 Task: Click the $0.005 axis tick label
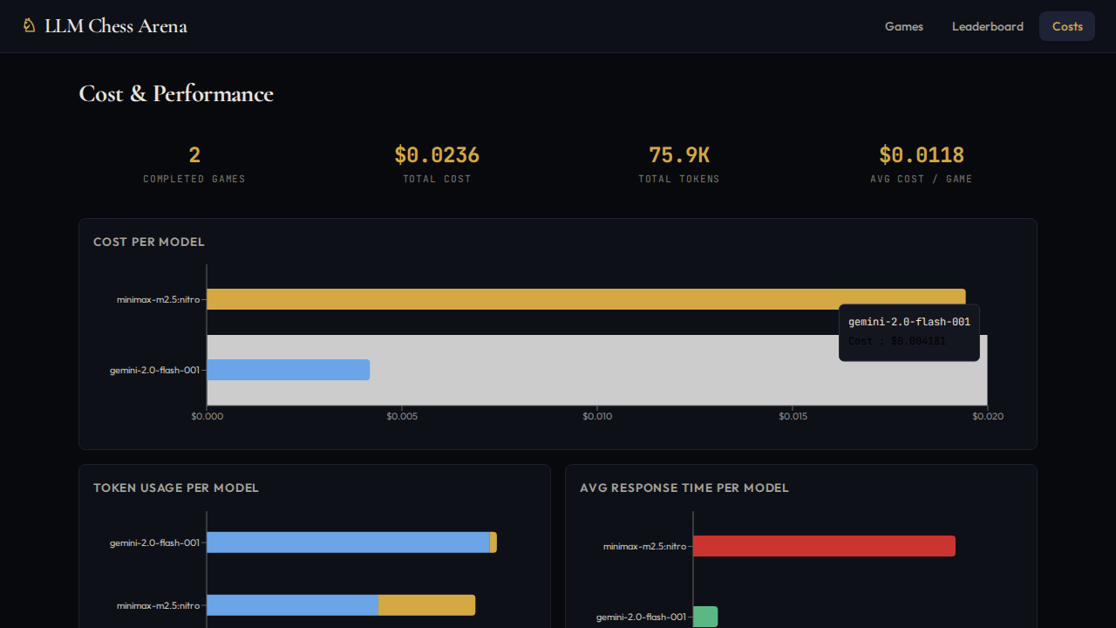[402, 416]
